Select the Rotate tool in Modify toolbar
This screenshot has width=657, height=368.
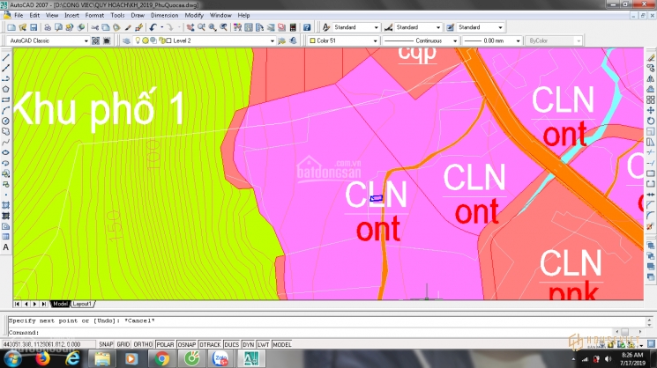[x=651, y=121]
